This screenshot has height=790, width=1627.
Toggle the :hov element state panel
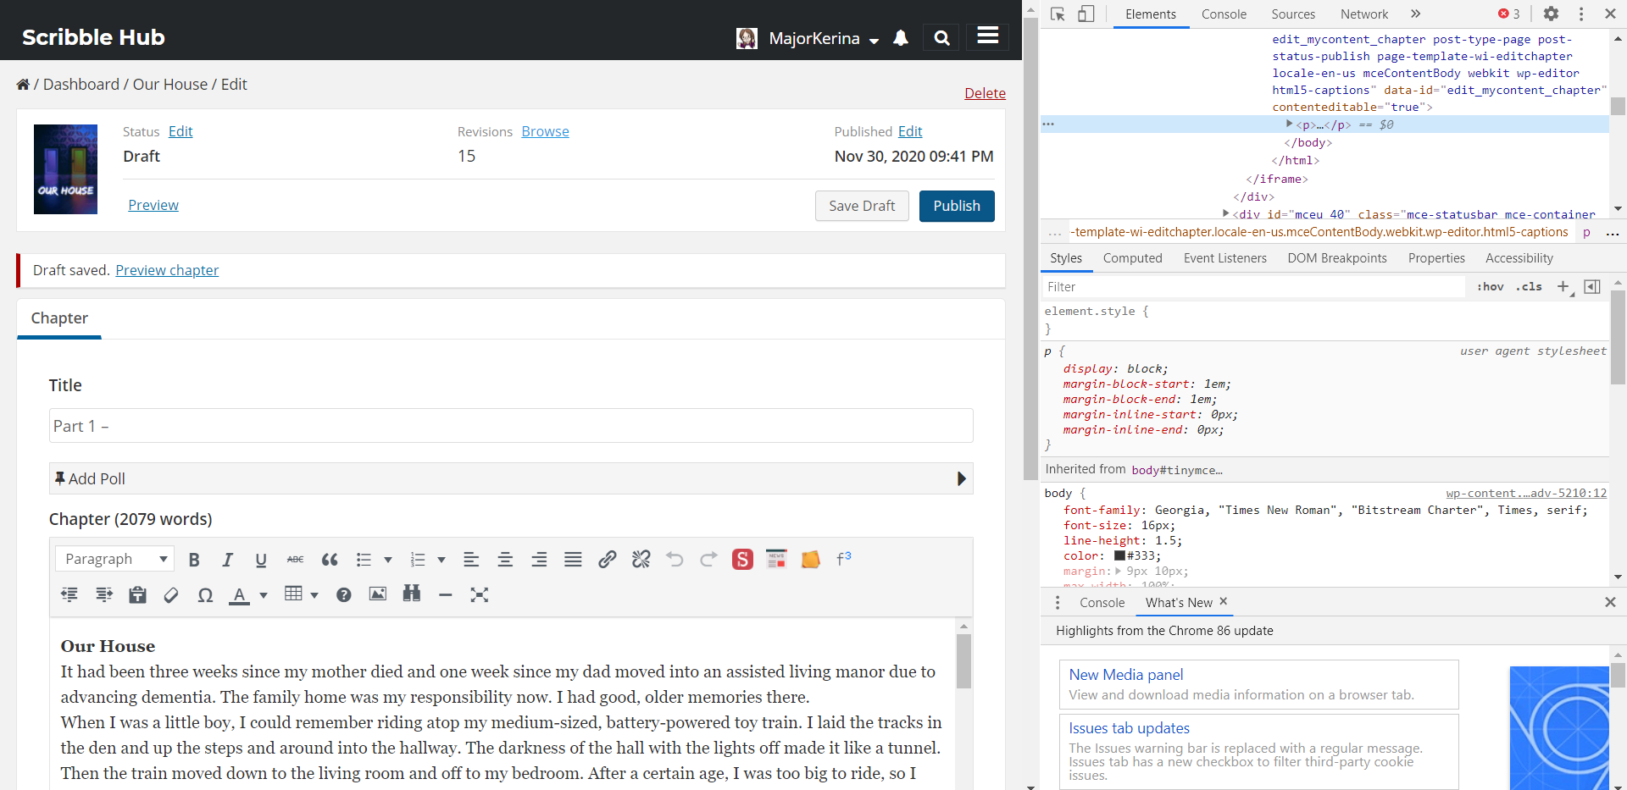[1490, 287]
